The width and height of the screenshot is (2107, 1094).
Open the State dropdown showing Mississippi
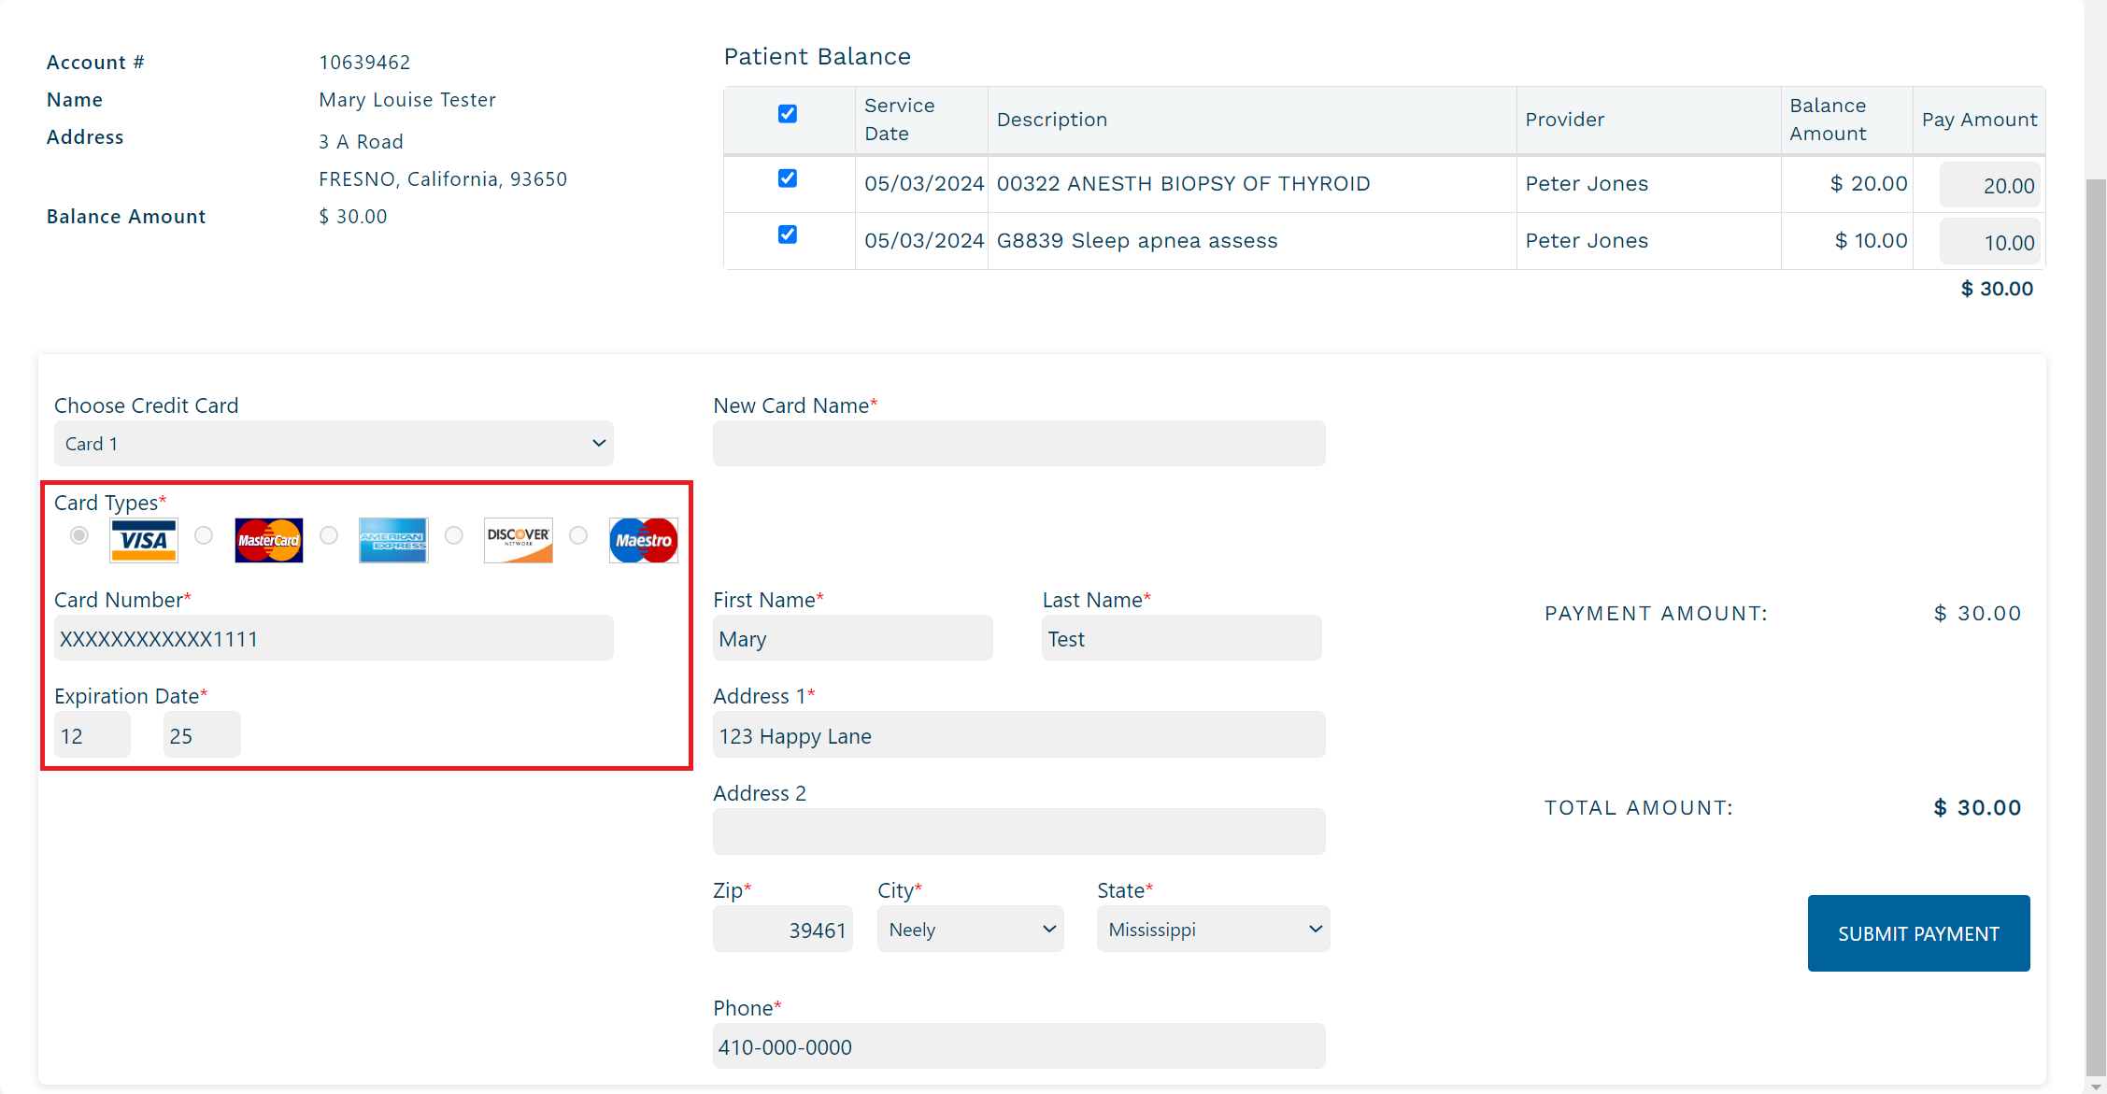click(x=1213, y=930)
